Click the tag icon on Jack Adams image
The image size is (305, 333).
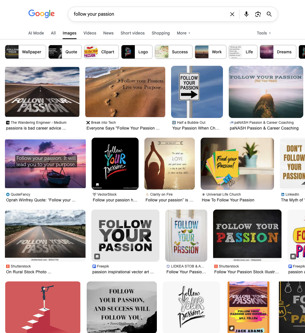point(232,328)
